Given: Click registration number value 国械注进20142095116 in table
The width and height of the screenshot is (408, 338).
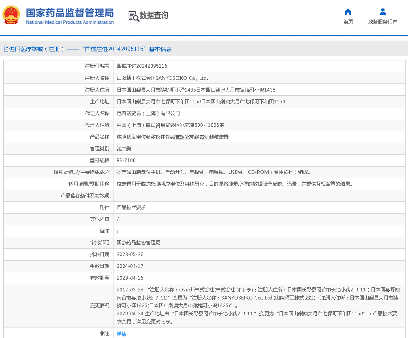Looking at the screenshot, I should (142, 66).
